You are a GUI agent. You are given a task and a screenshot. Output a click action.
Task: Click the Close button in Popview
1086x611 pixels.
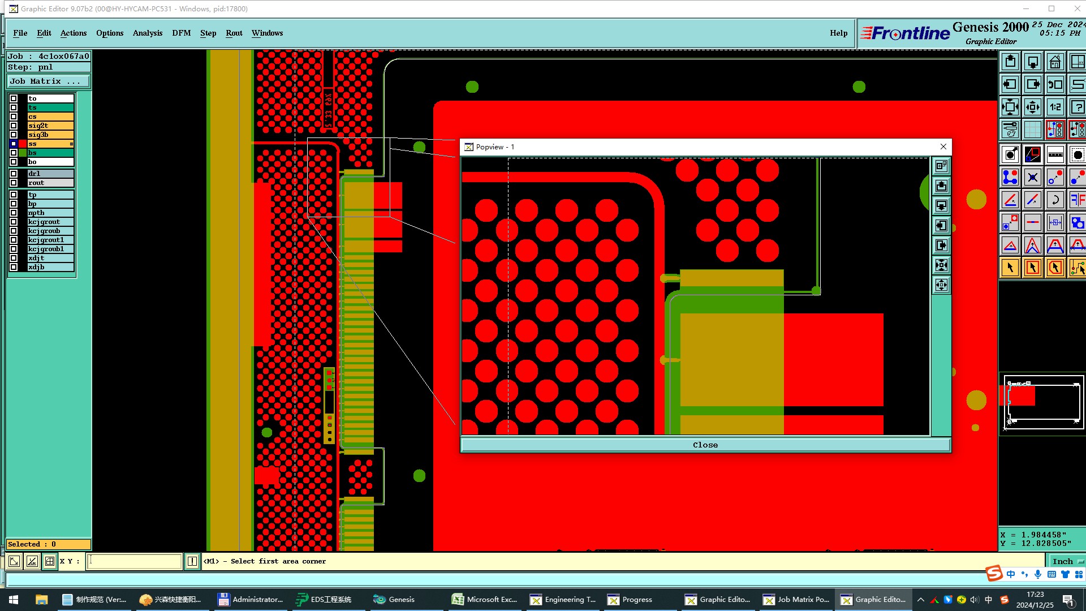[705, 445]
